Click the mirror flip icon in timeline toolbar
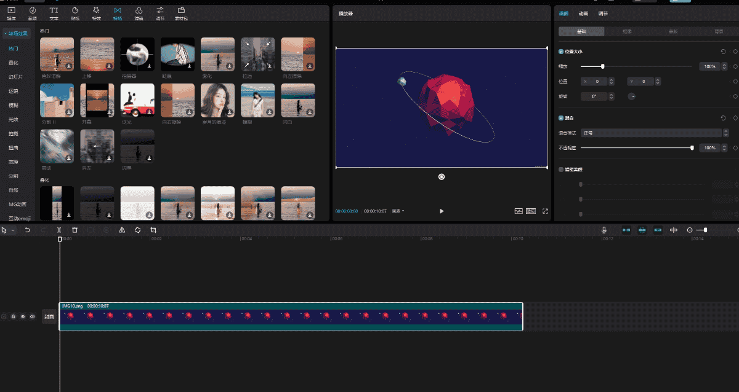 tap(122, 230)
